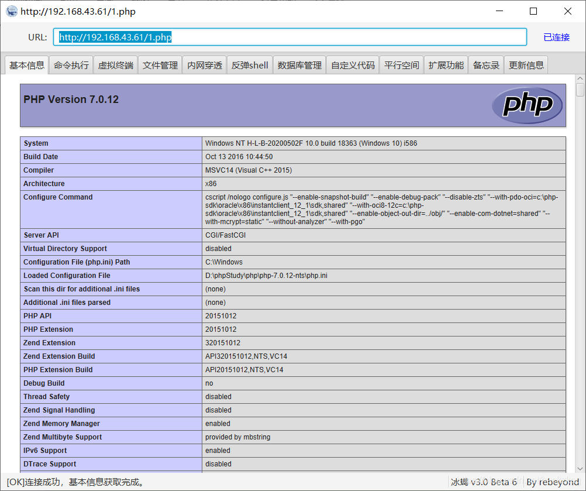
Task: Click the PHP API label
Action: pos(37,316)
